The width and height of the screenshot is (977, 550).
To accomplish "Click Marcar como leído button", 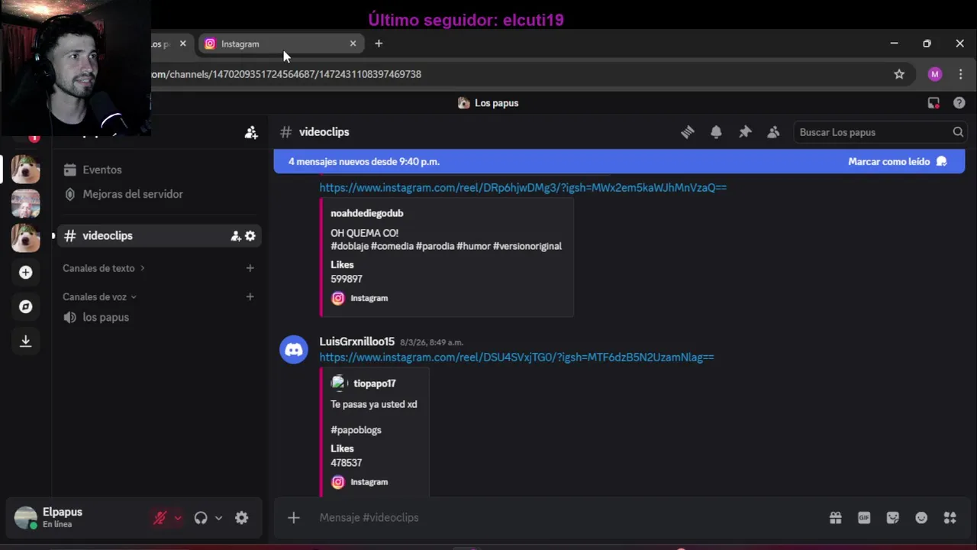I will (x=898, y=162).
